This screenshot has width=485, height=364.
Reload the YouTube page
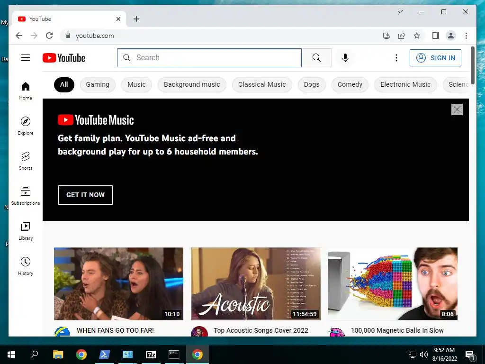coord(49,36)
